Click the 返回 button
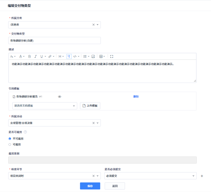 [115, 186]
